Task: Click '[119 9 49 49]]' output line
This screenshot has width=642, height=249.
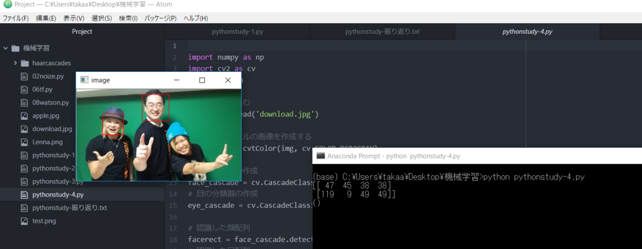Action: [x=356, y=195]
